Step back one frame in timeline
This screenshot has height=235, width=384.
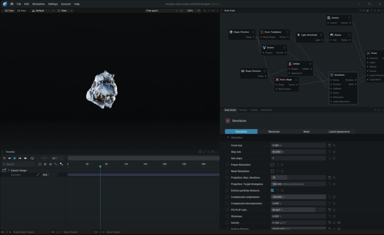(x=10, y=158)
